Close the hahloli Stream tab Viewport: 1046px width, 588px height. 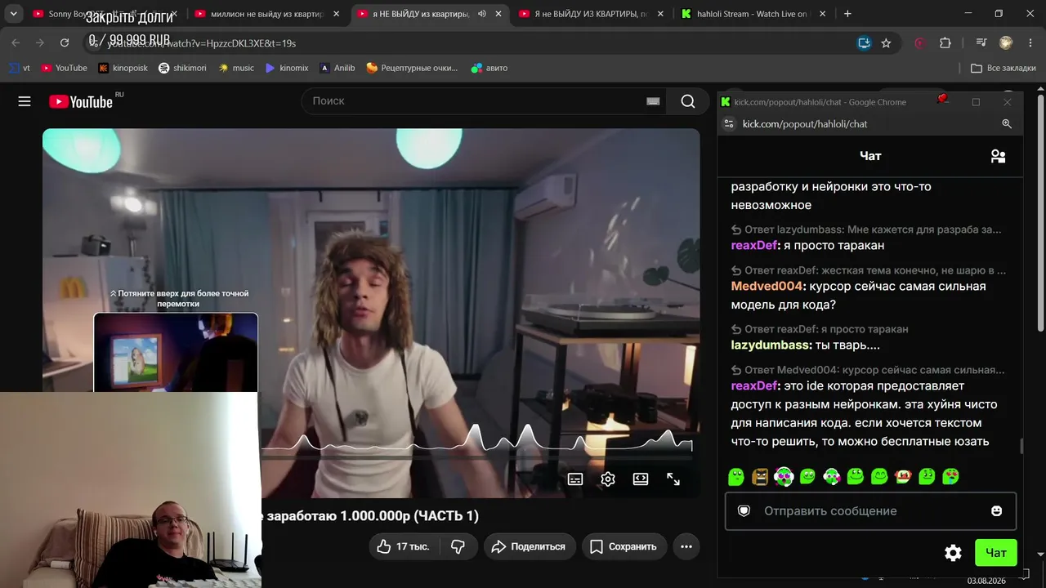(822, 14)
